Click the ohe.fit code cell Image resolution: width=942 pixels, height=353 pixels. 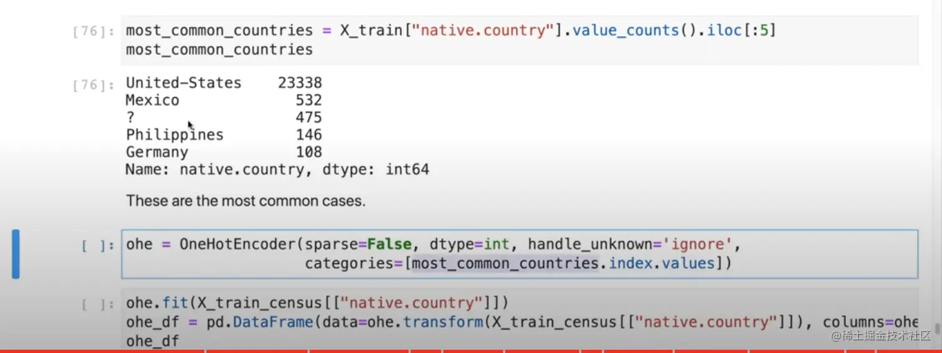520,321
